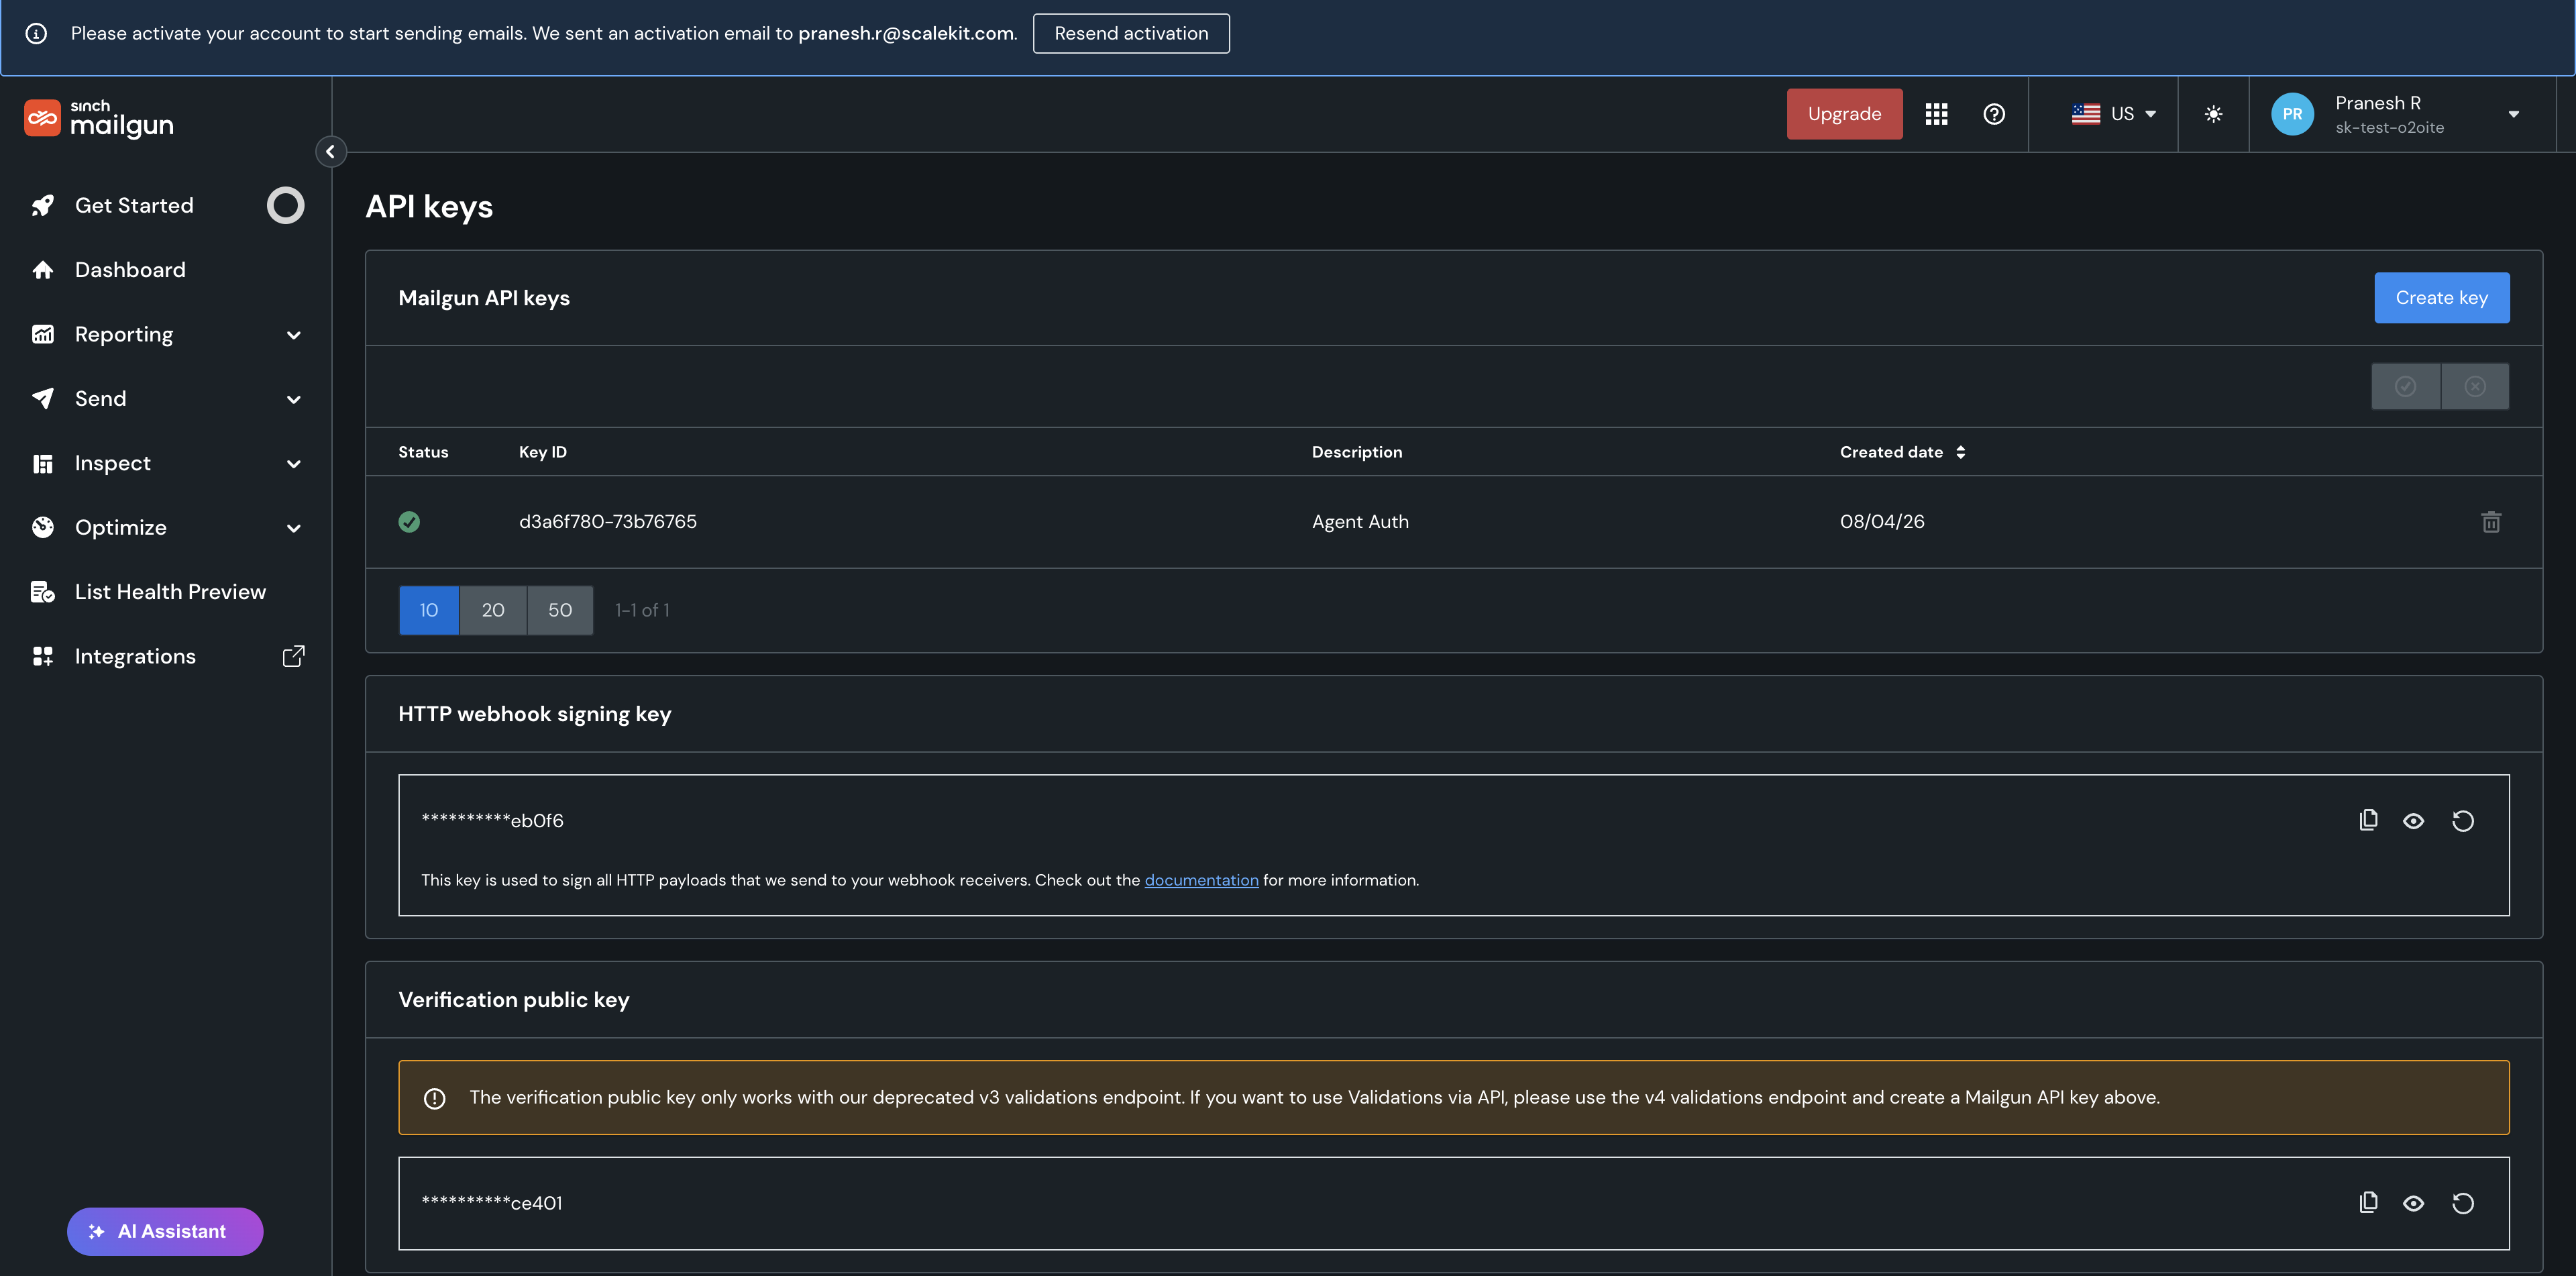Expand the Optimize menu chevron

click(x=294, y=528)
